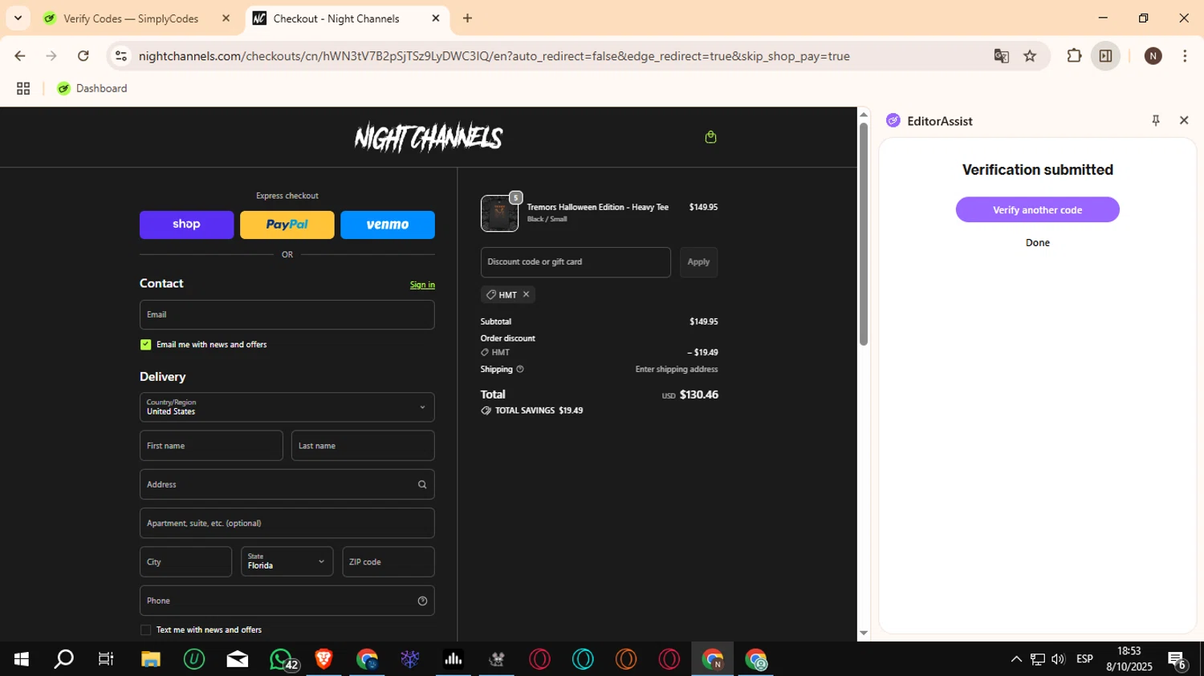
Task: Open Task View on the taskbar
Action: 106,659
